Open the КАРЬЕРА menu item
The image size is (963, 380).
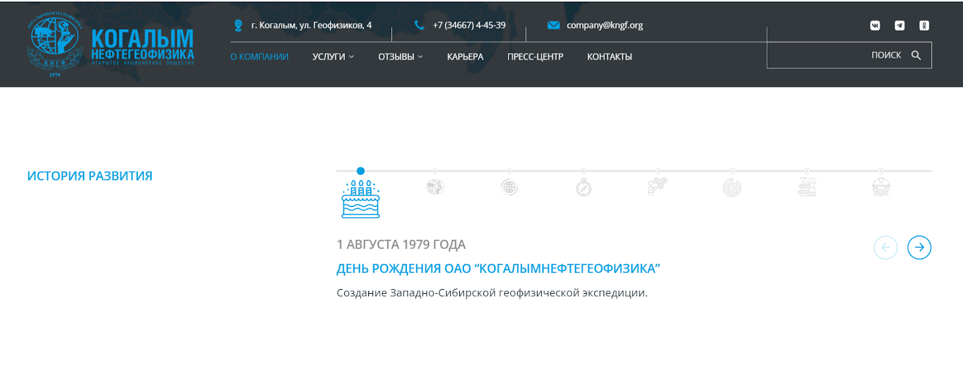coord(465,57)
